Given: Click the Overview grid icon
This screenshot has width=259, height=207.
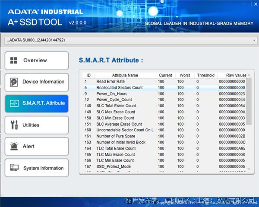Looking at the screenshot, I should point(14,61).
